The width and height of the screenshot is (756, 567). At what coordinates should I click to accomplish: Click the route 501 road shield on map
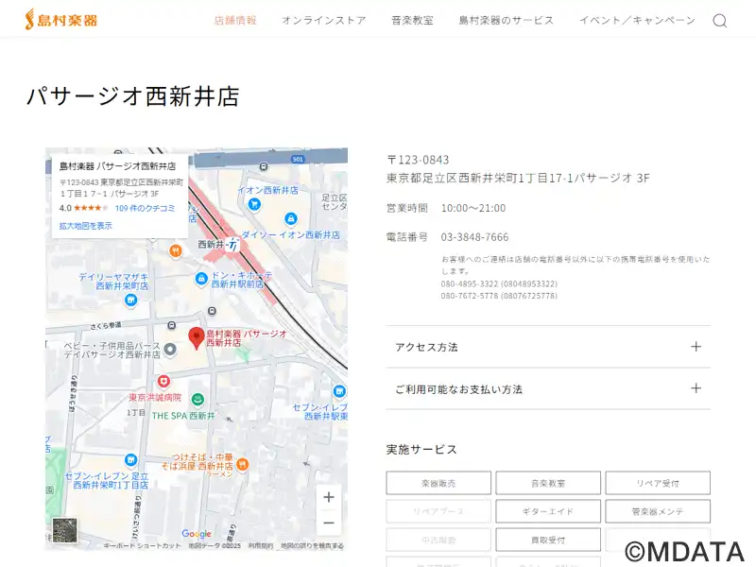[298, 159]
